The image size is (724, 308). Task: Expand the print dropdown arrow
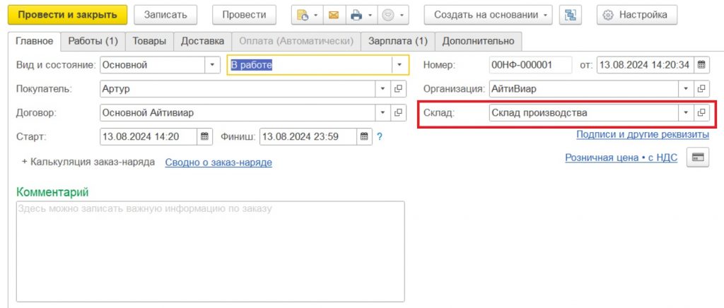click(370, 15)
